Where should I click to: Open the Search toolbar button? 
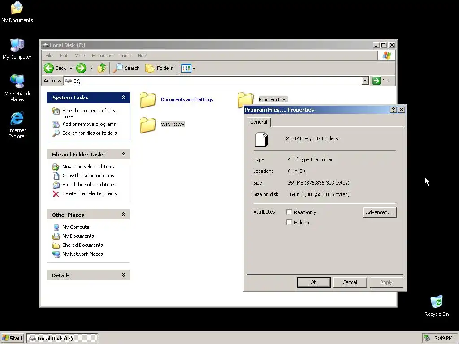click(x=126, y=68)
